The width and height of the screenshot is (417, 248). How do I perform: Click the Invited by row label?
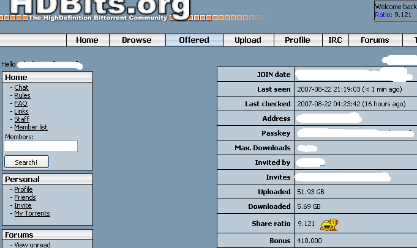(x=272, y=162)
